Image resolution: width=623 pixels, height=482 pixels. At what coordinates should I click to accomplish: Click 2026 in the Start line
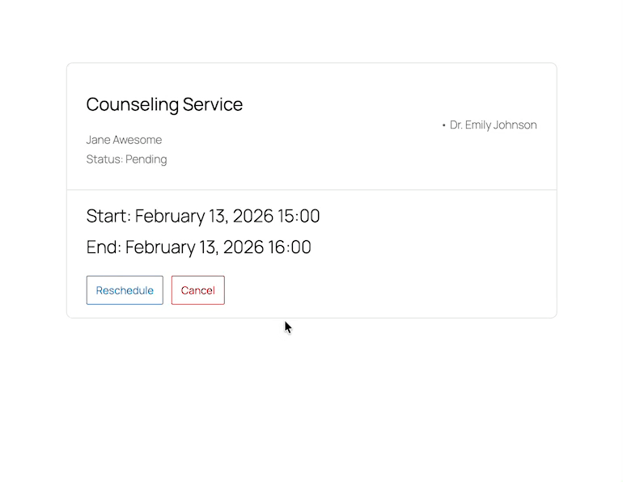click(252, 216)
